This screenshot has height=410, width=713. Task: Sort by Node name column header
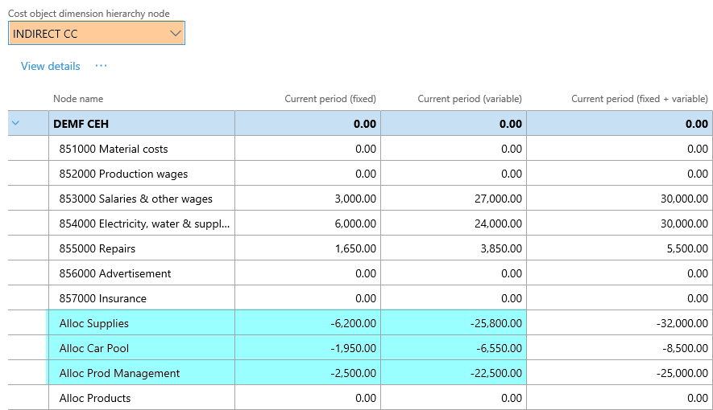click(x=78, y=99)
